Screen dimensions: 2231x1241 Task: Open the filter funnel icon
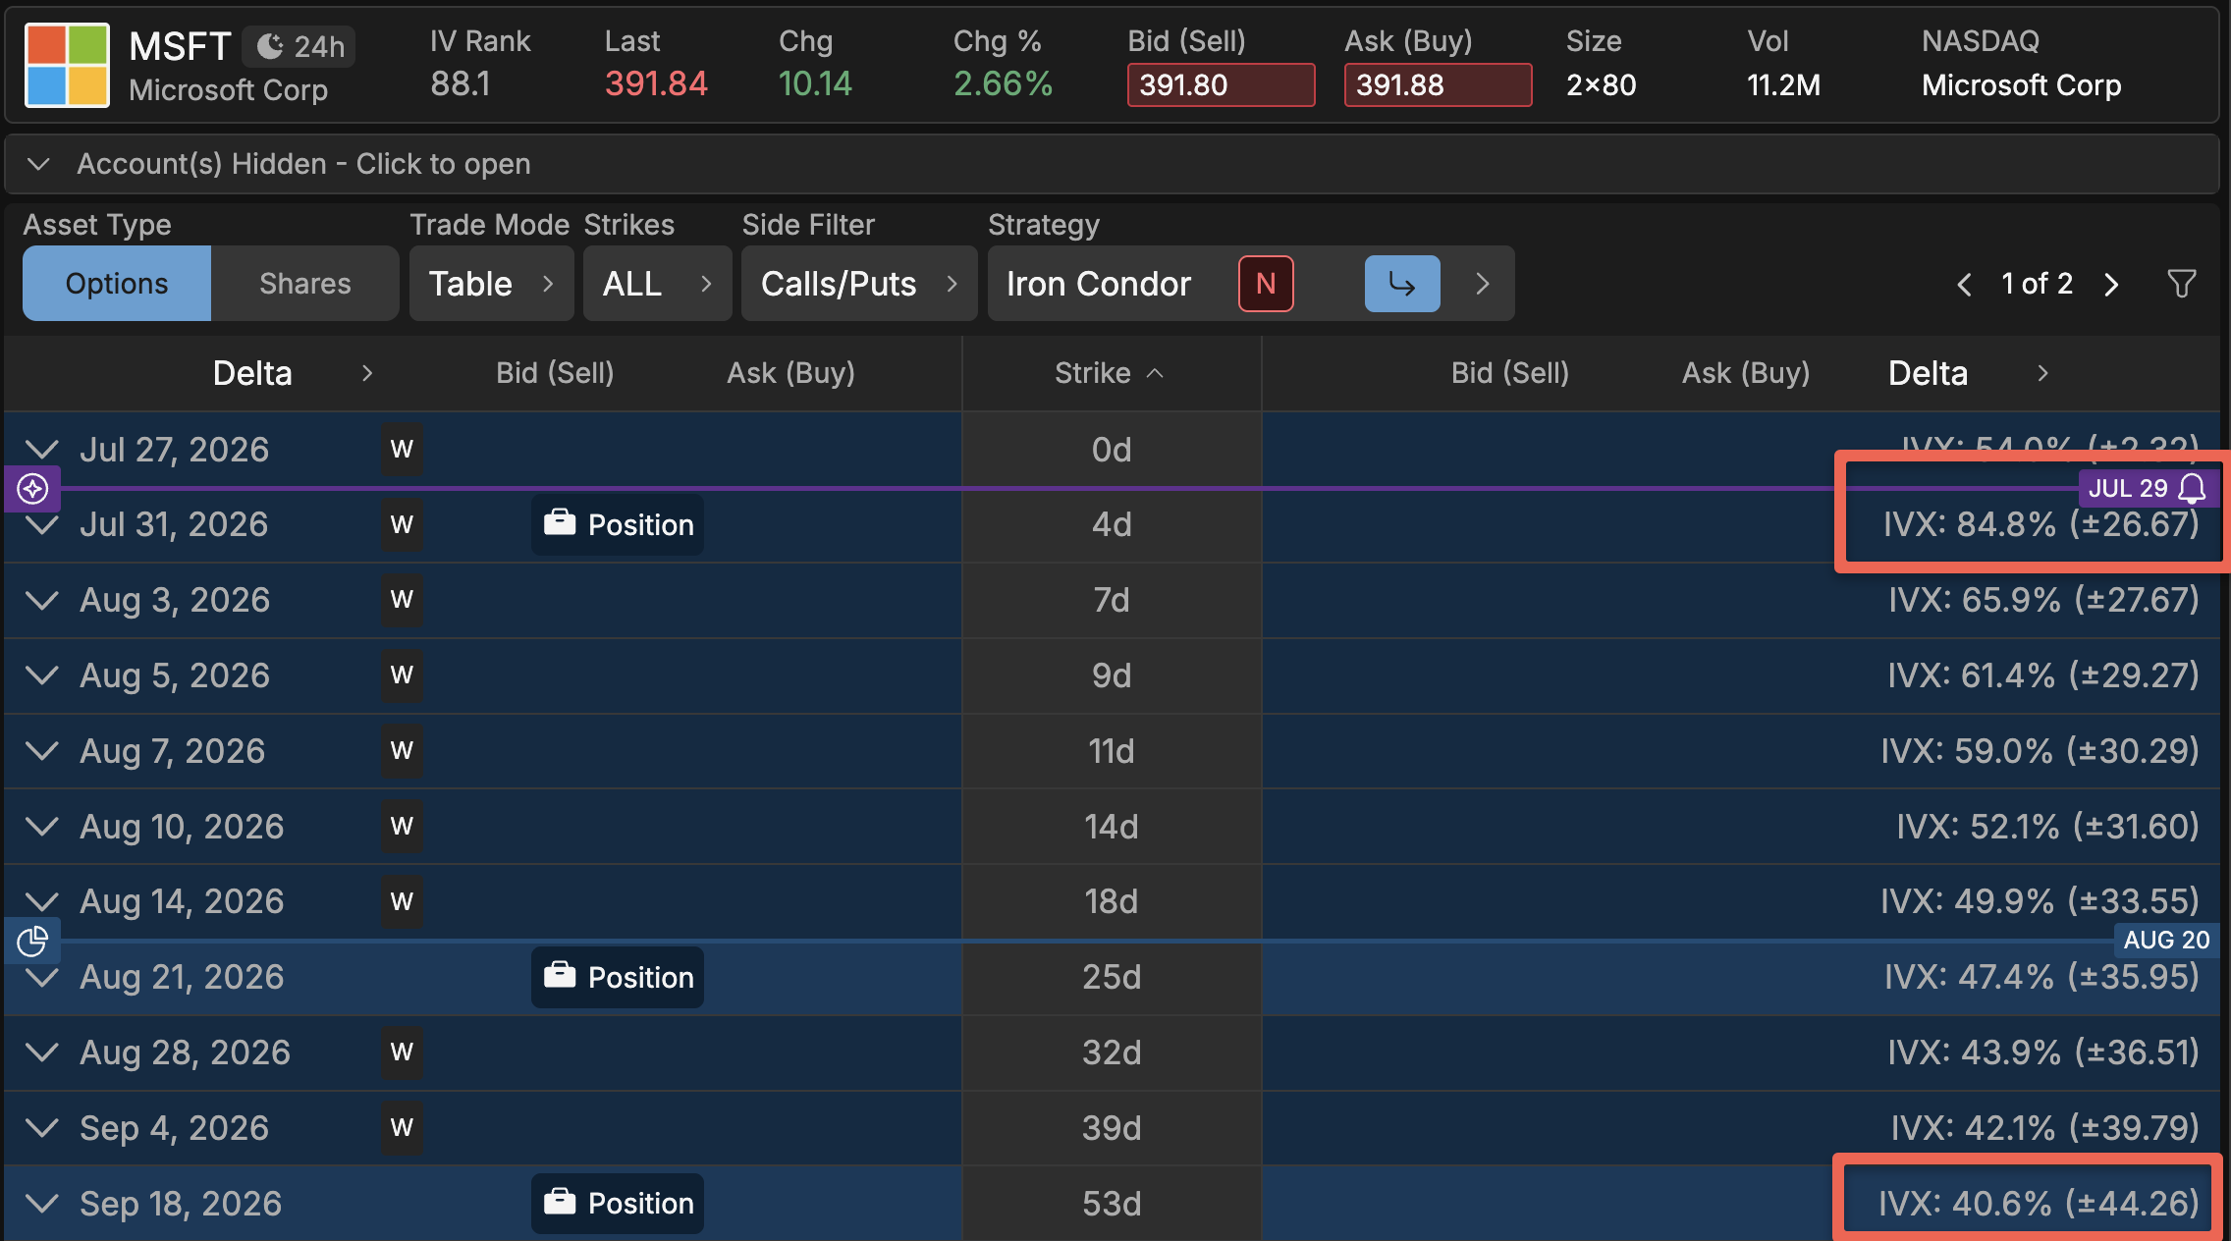point(2181,284)
